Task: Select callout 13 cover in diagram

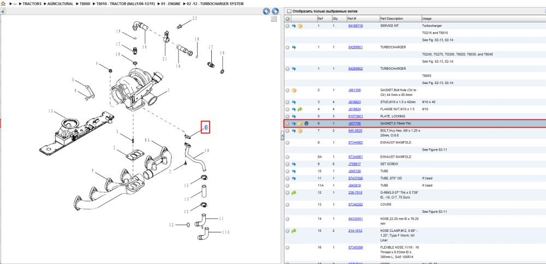Action: tap(50, 111)
